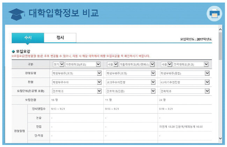227x147 pixels.
Task: Open the KU자기추천전형 dropdown
Action: pyautogui.click(x=184, y=82)
